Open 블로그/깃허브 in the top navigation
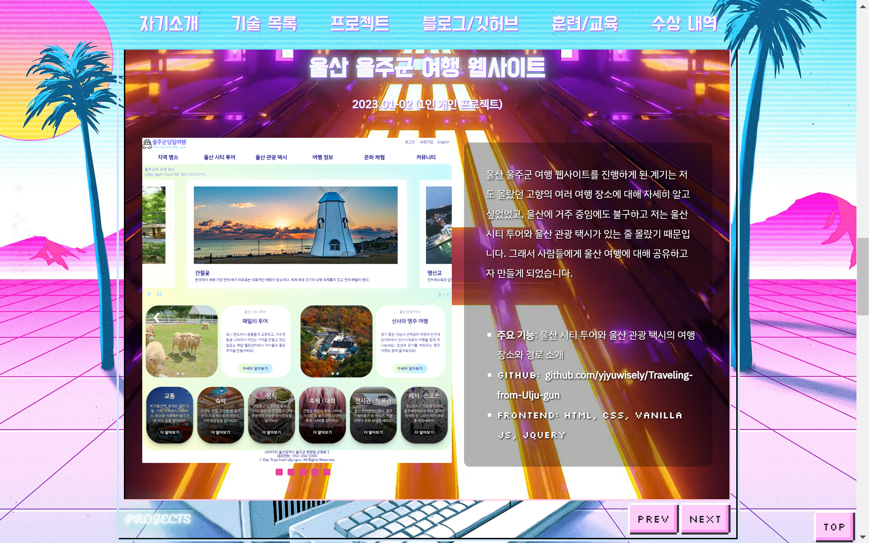 click(x=470, y=24)
